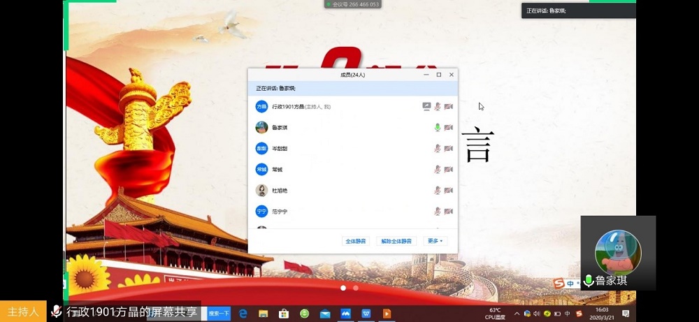
Task: Open Microsoft Edge from the taskbar
Action: coord(243,314)
